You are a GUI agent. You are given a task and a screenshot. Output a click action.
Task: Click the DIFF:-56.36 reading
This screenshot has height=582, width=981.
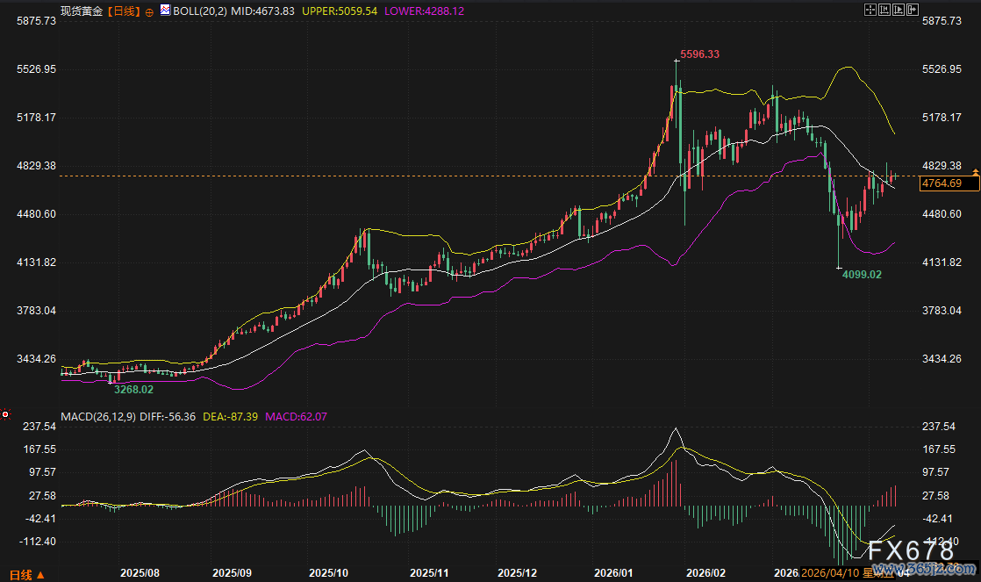tap(168, 416)
